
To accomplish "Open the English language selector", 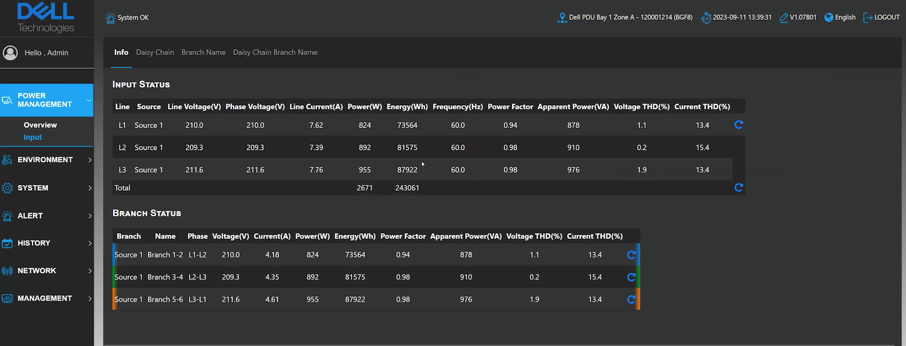I will (840, 18).
